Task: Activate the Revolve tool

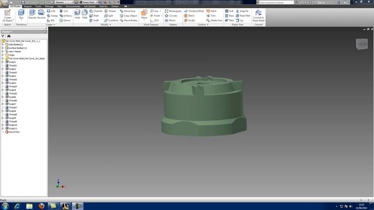Action: (41, 15)
